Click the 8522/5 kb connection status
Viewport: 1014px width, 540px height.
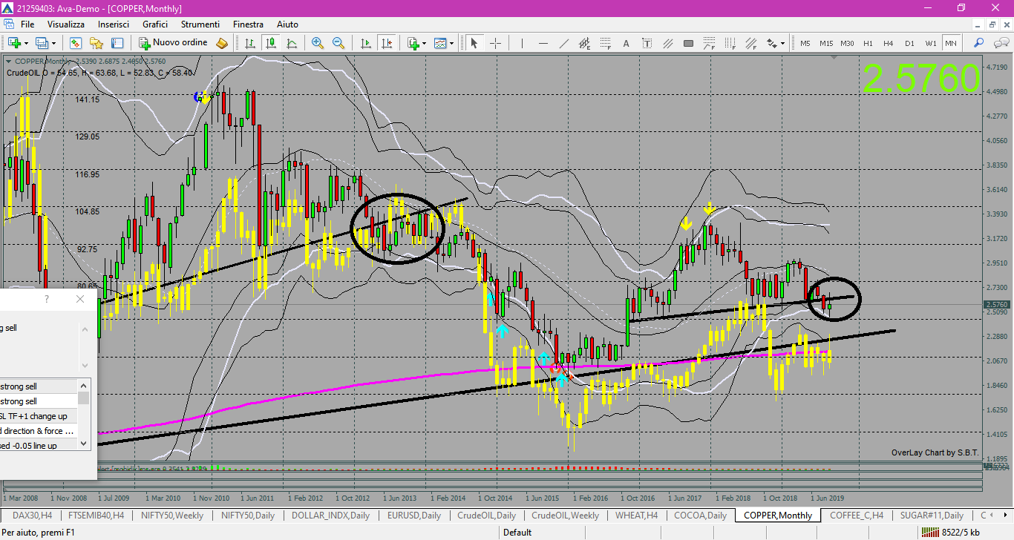tap(949, 532)
